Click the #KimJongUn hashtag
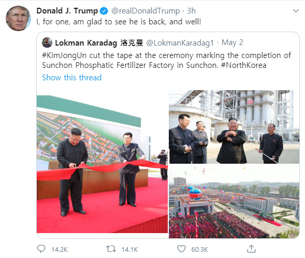The width and height of the screenshot is (305, 258). click(64, 55)
